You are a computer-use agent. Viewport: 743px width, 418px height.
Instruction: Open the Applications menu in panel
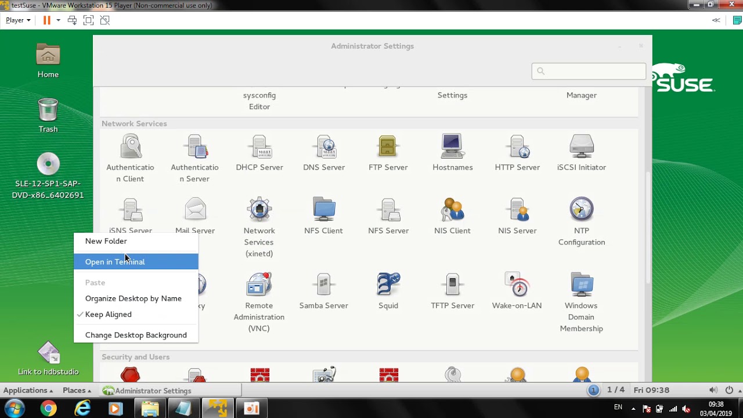(x=28, y=390)
